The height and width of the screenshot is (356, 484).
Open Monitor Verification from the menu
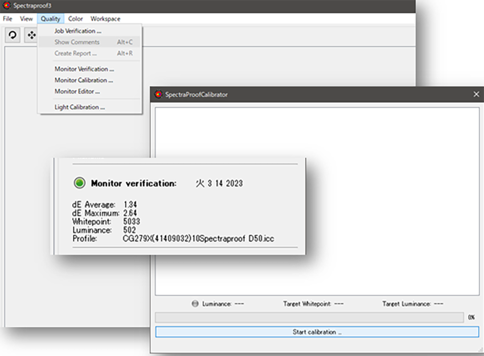click(89, 69)
